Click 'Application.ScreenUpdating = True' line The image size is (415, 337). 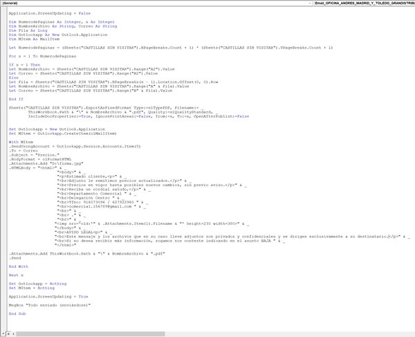48,296
